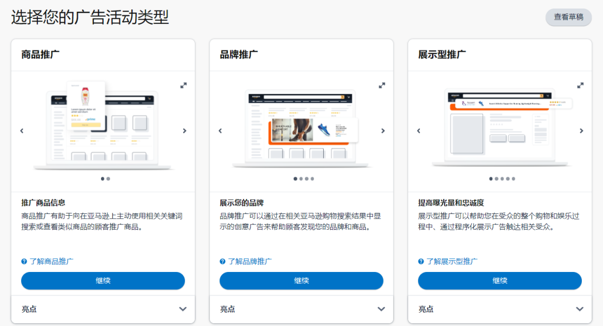Viewport: 603px width, 326px height.
Task: Click the 查看草稿 button at top right
Action: click(x=568, y=18)
